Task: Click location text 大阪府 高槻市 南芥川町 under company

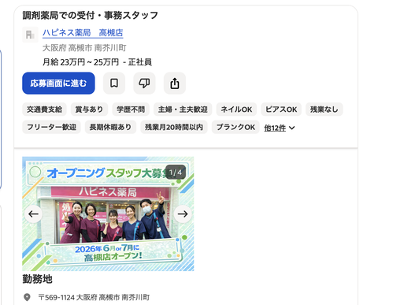Action: pos(84,48)
